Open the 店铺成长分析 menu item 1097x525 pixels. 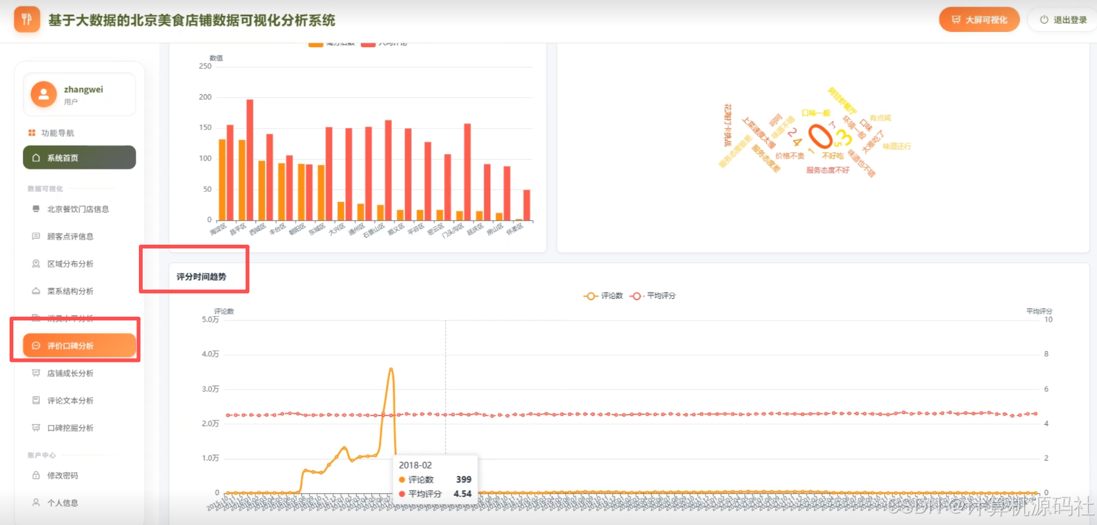click(80, 373)
